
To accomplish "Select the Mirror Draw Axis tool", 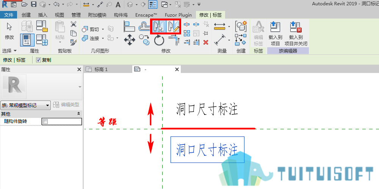I will click(x=173, y=26).
